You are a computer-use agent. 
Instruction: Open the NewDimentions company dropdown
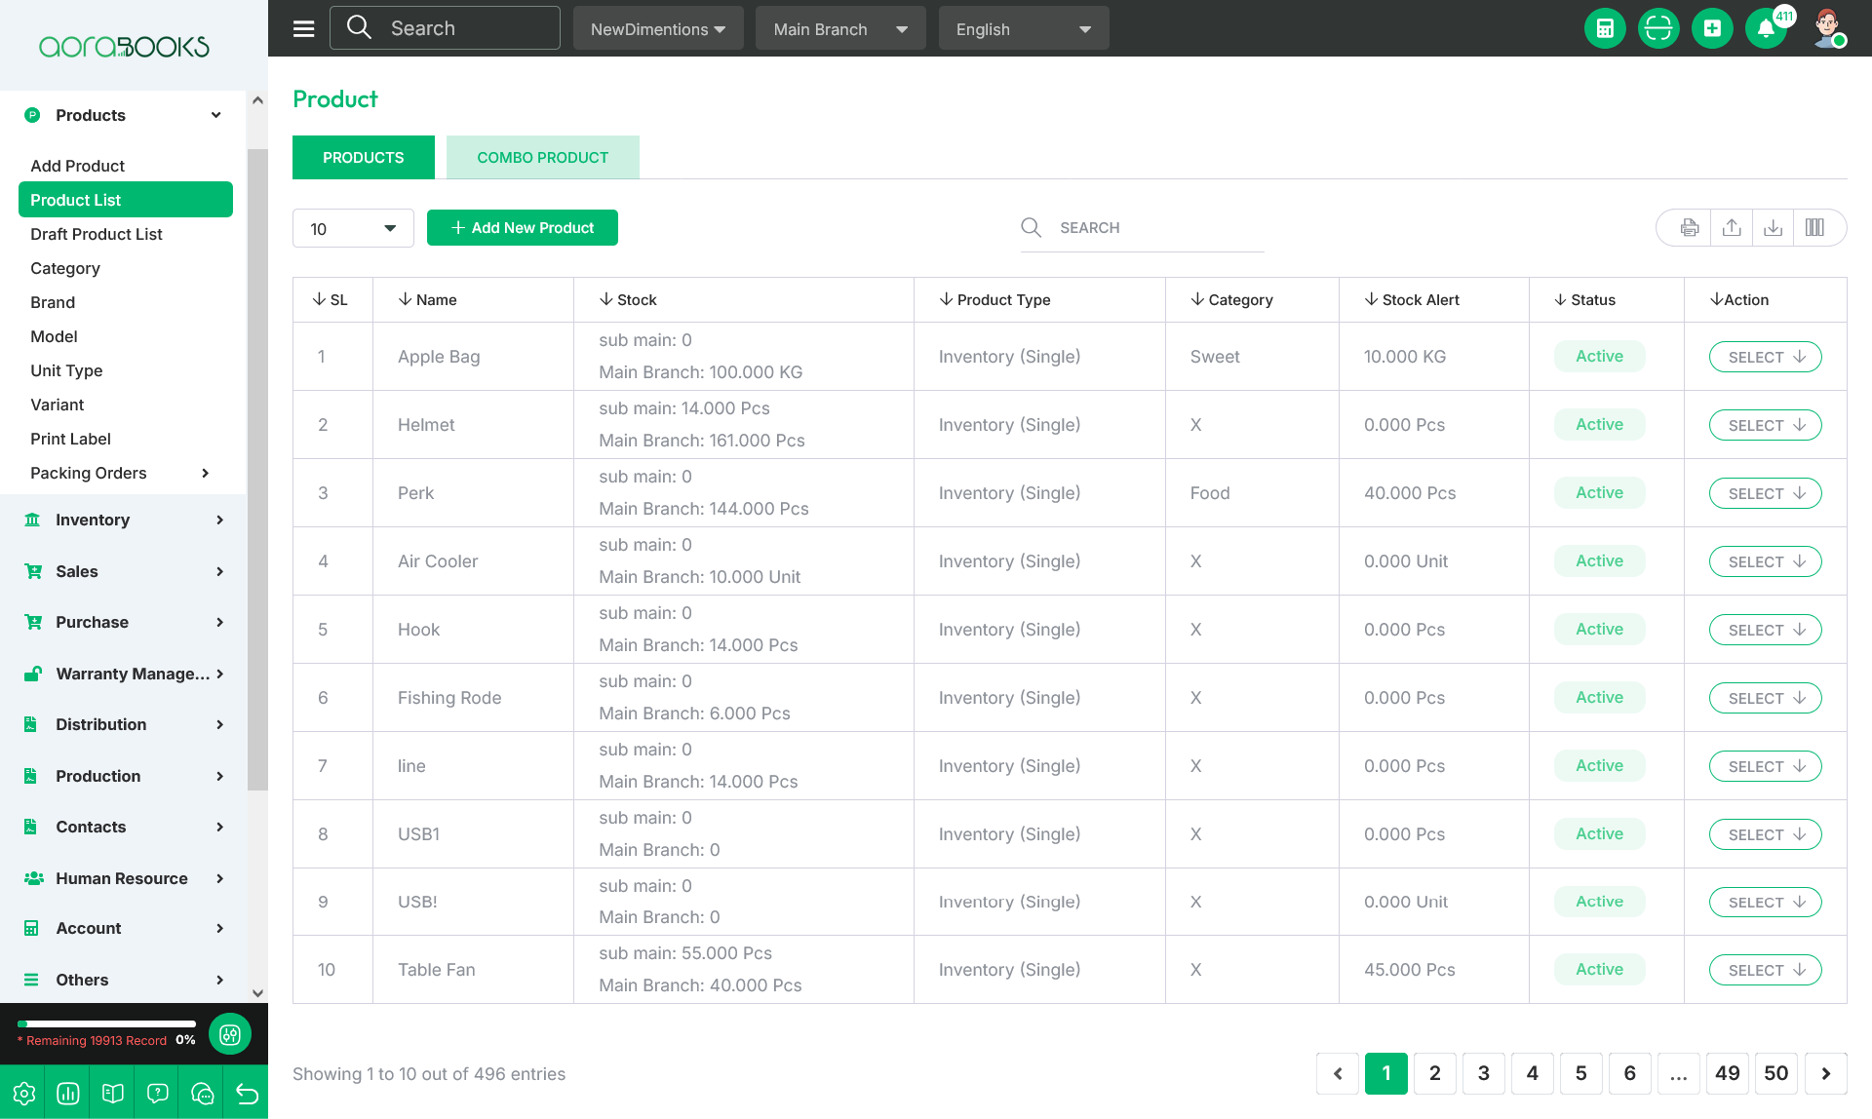click(x=658, y=28)
